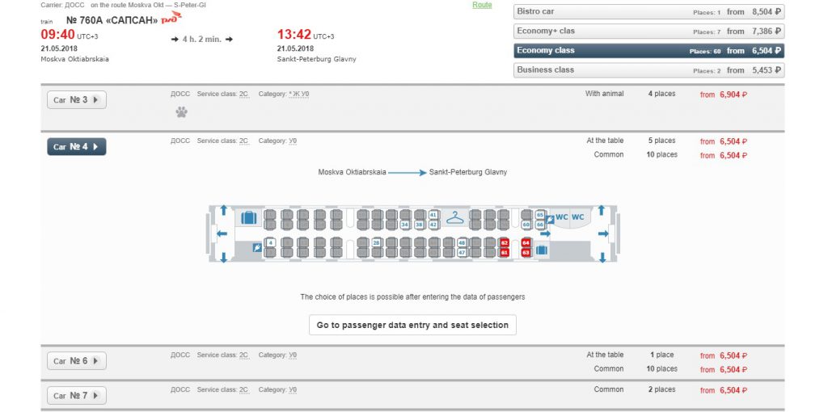
Task: Select seat 41 on the car map
Action: (433, 215)
